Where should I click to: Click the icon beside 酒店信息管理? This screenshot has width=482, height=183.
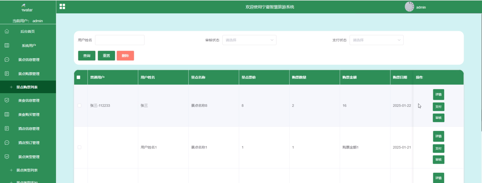click(7, 128)
